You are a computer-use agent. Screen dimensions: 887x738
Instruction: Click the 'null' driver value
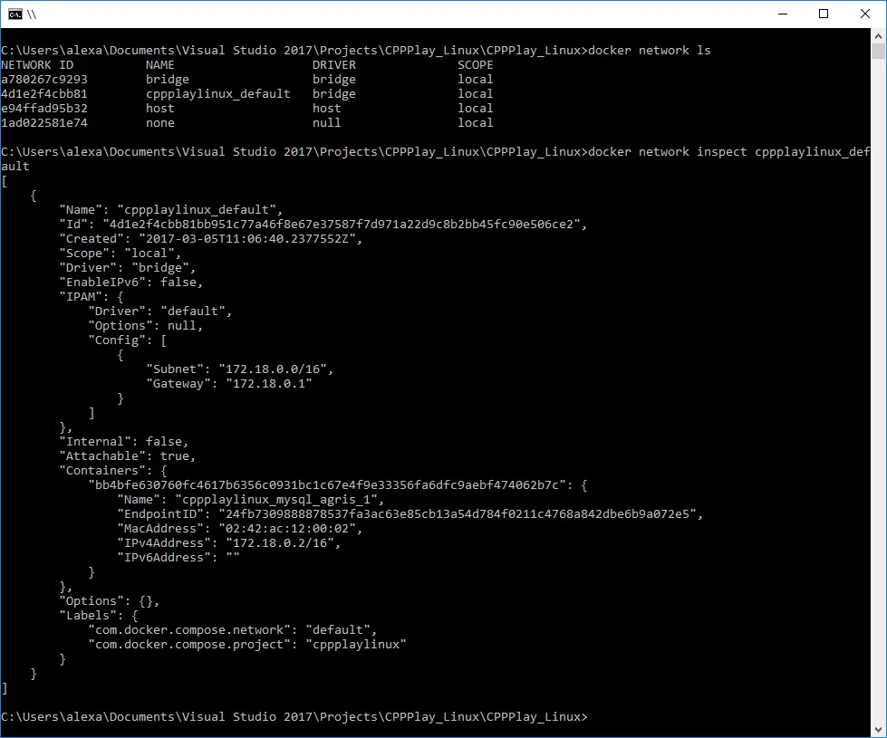pos(327,123)
